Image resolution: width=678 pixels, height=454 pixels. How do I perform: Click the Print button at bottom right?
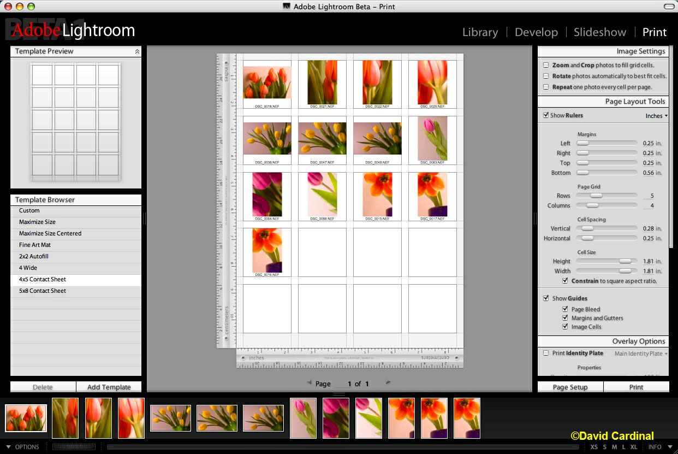[637, 387]
